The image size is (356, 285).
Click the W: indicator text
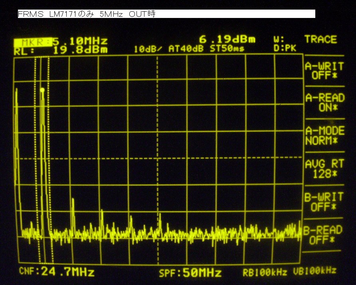click(x=279, y=40)
